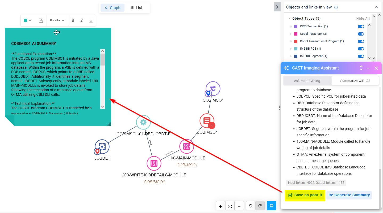The width and height of the screenshot is (383, 213).
Task: Click the fit-to-screen icon
Action: click(230, 206)
